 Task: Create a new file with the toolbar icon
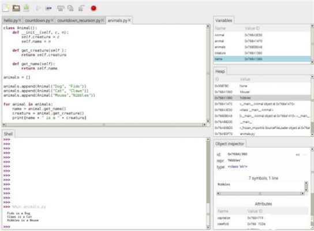pos(6,8)
